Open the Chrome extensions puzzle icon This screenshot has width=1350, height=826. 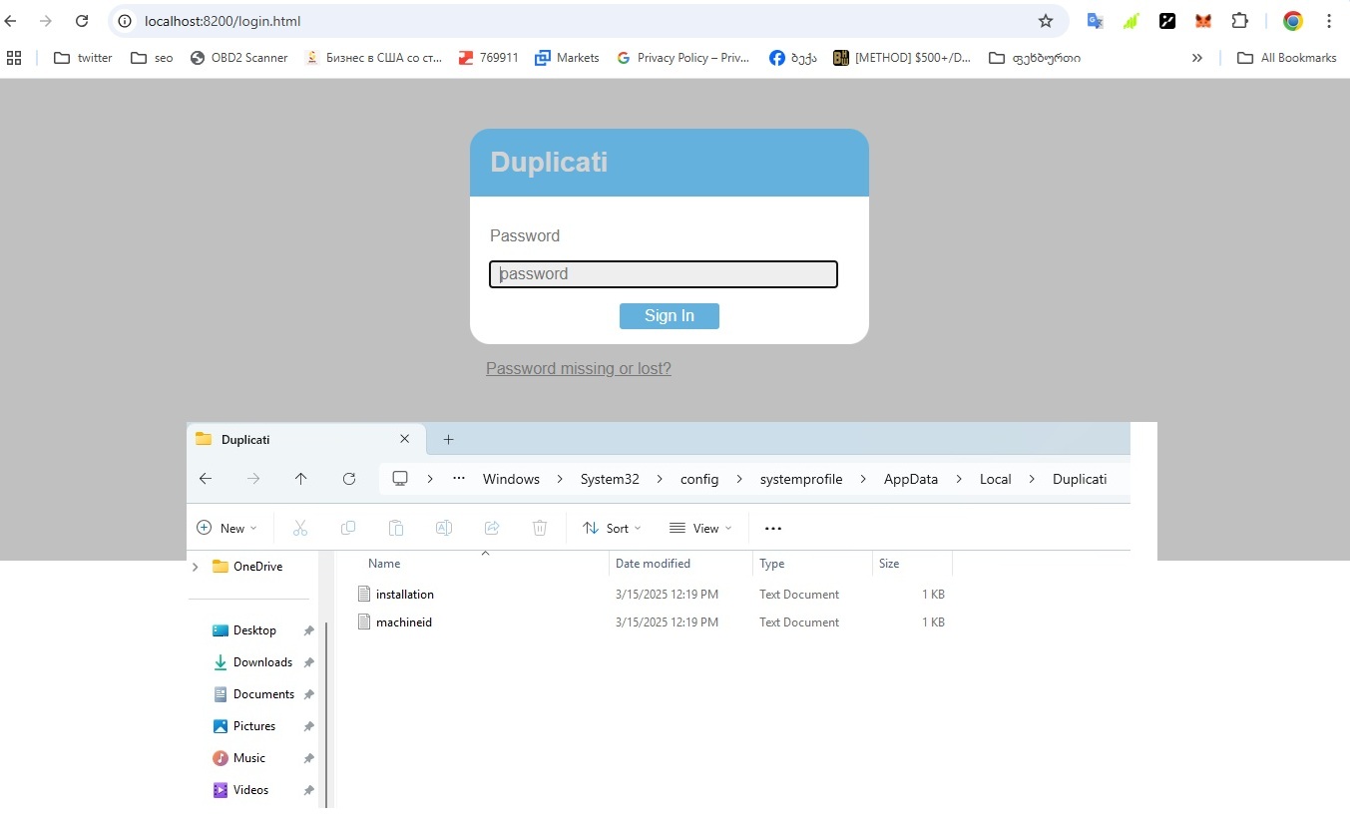[x=1239, y=20]
